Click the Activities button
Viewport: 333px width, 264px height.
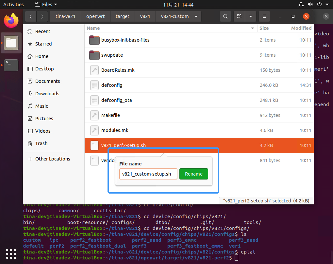pos(13,5)
